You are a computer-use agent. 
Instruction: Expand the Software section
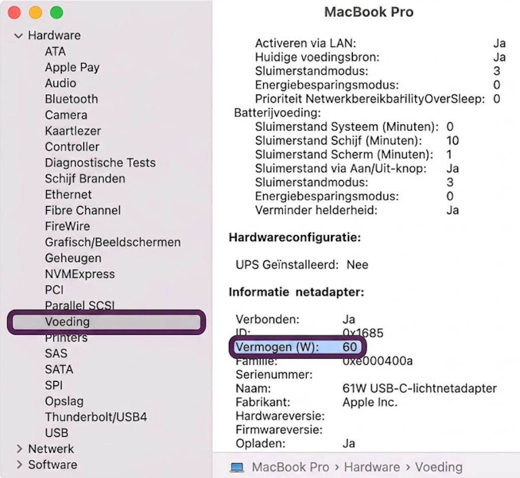[x=19, y=465]
